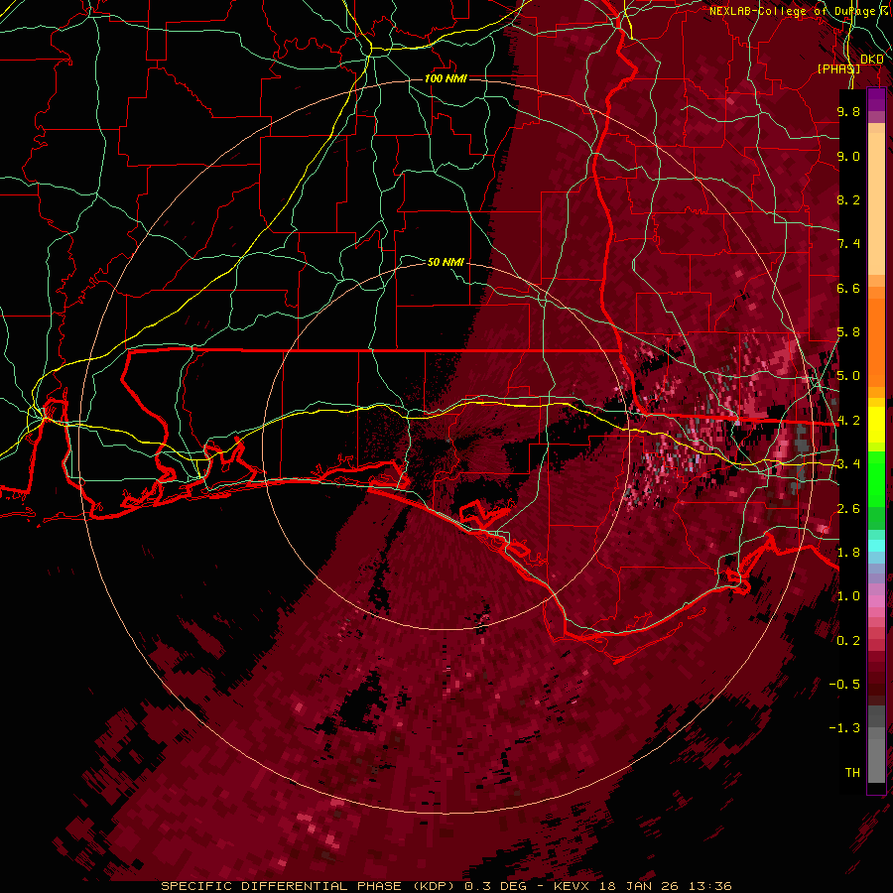The height and width of the screenshot is (893, 893).
Task: Click the "6.6" scale value
Action: tap(848, 288)
